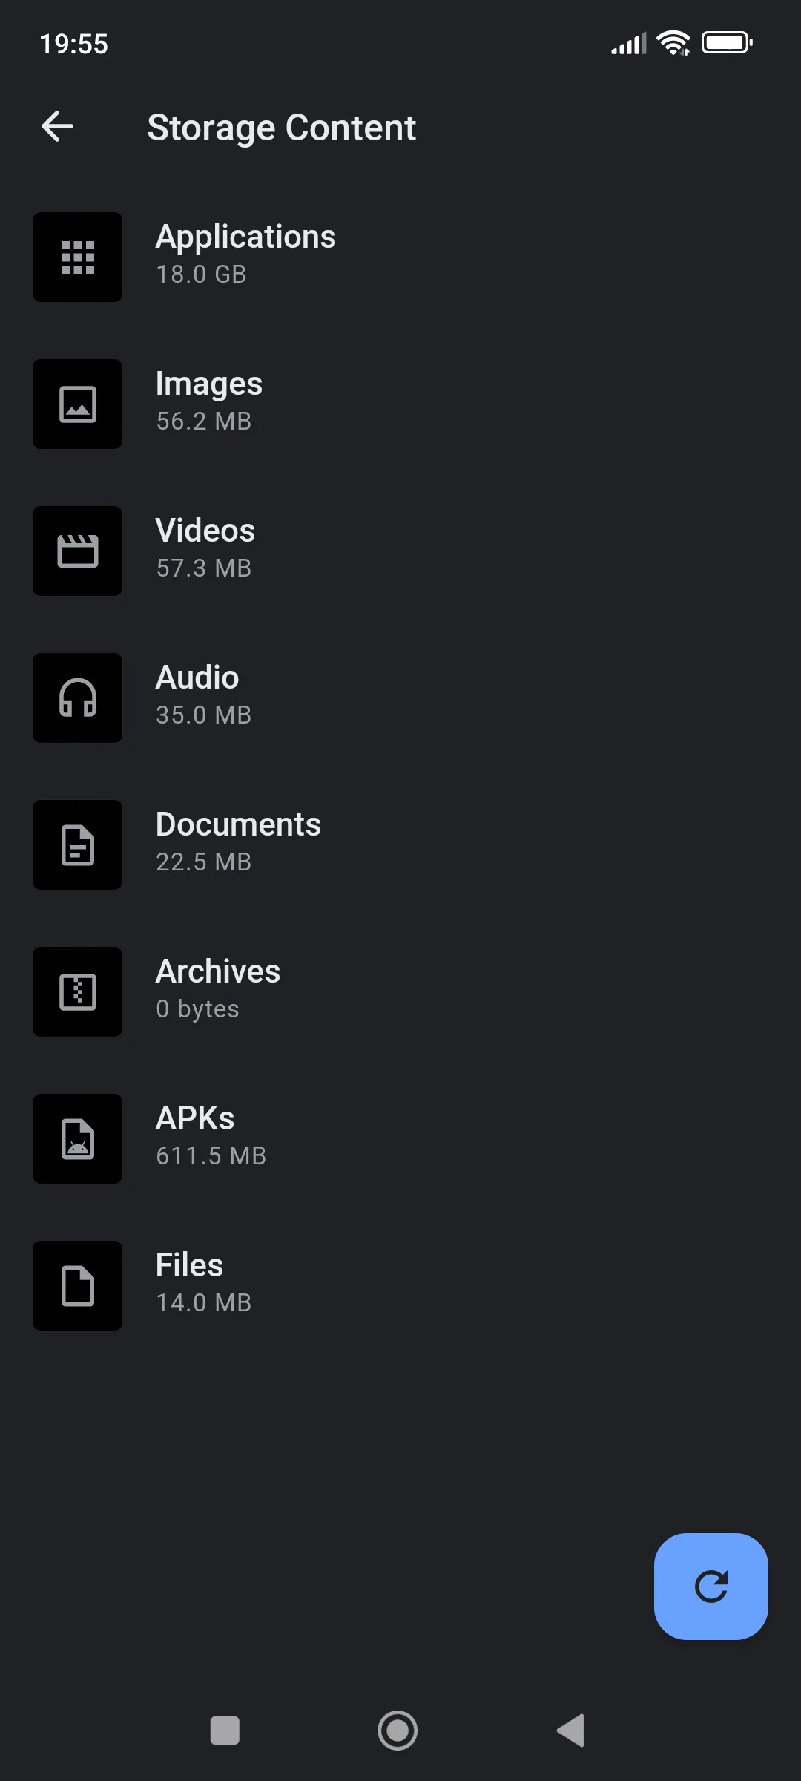
Task: Tap the APKs Android file icon
Action: (77, 1138)
